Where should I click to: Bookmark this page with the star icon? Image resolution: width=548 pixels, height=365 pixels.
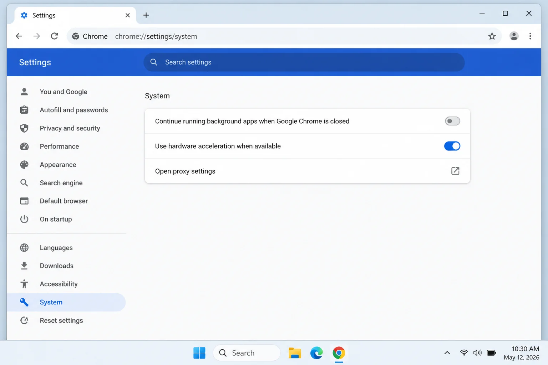492,36
